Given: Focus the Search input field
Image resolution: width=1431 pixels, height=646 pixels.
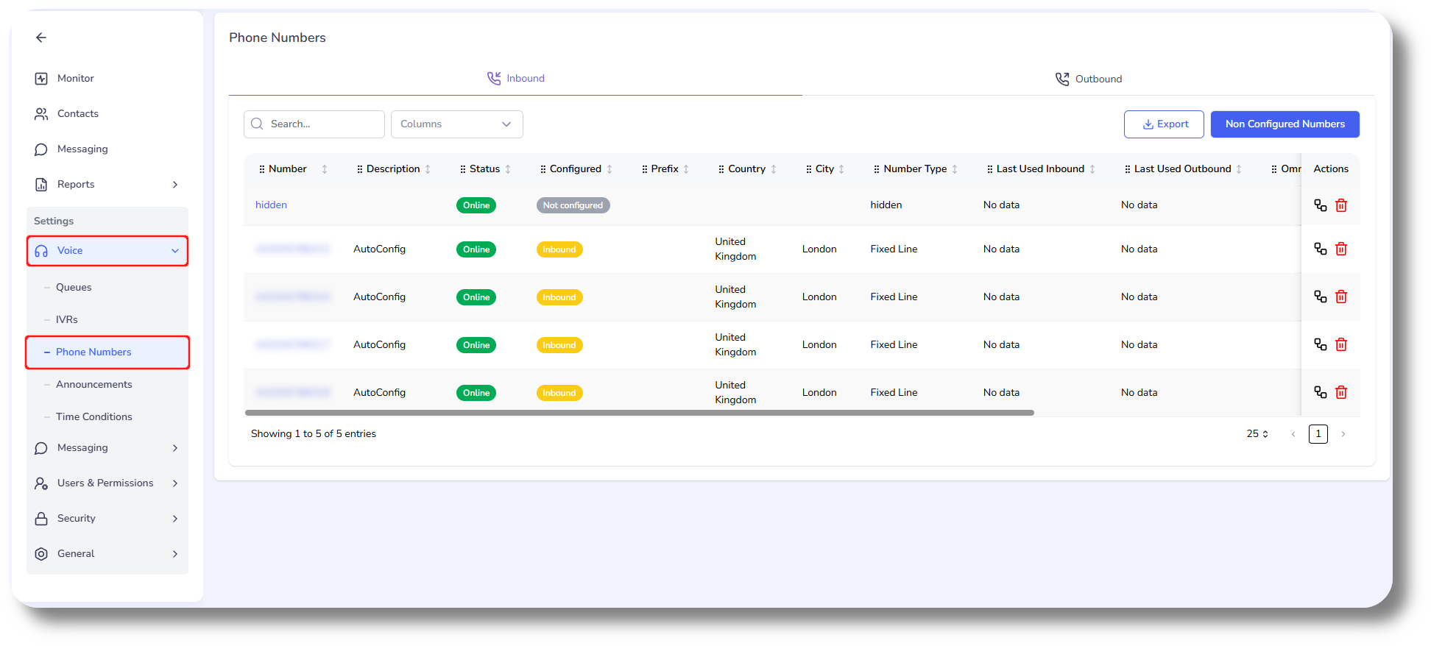Looking at the screenshot, I should click(322, 124).
